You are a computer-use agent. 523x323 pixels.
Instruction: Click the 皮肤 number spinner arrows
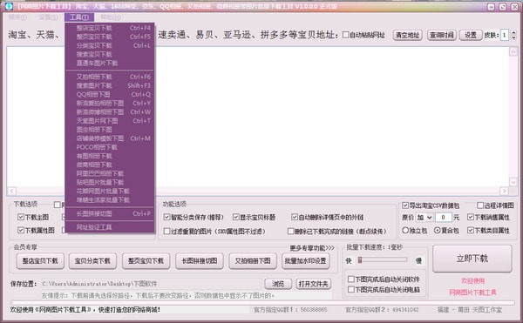tap(513, 35)
